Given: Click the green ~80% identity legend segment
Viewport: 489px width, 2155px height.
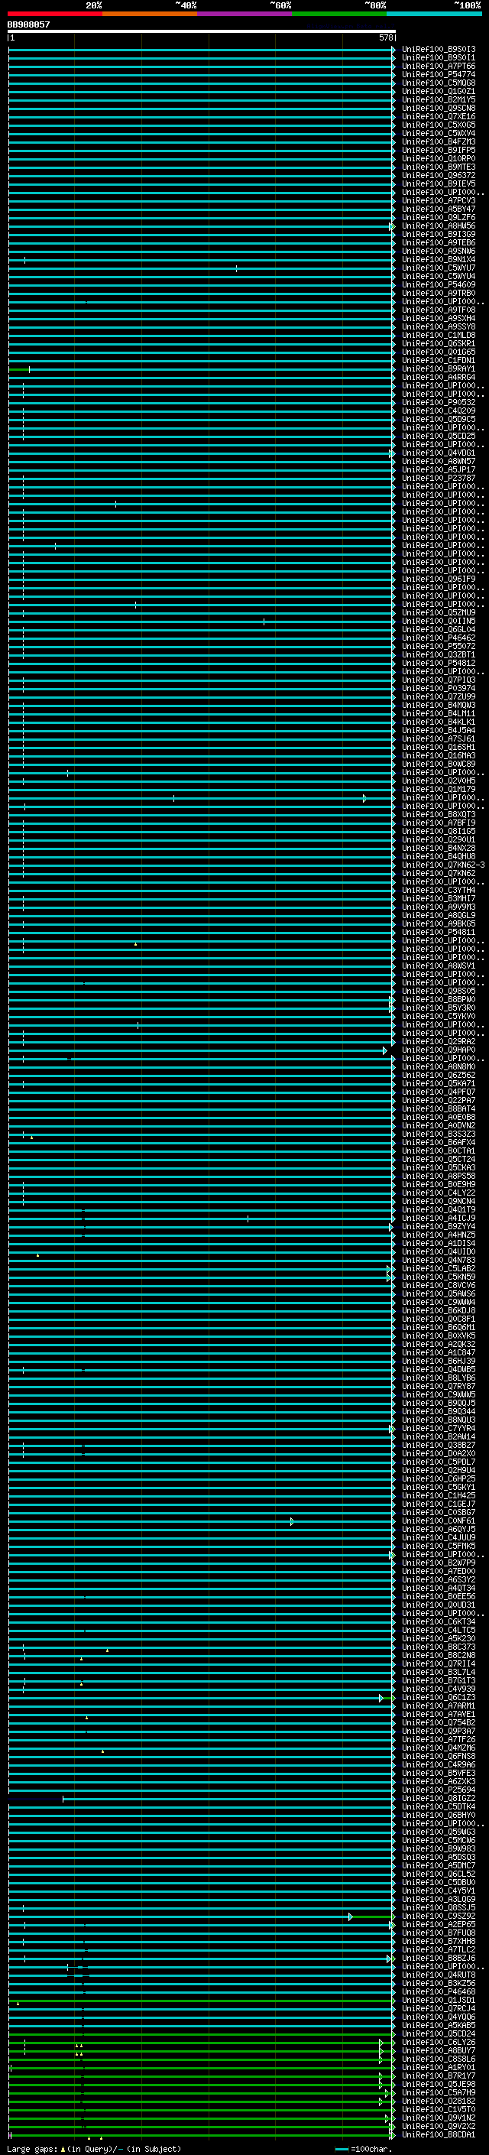Looking at the screenshot, I should pos(339,14).
